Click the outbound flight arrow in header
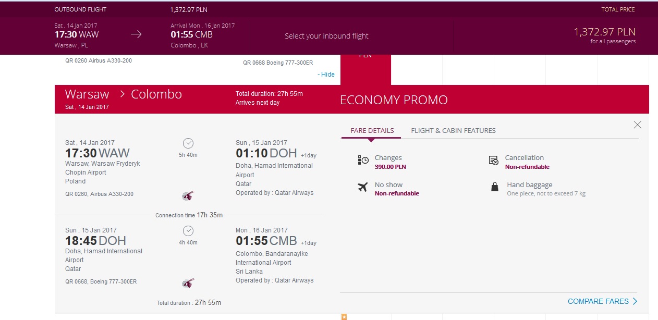658x320 pixels. click(136, 34)
